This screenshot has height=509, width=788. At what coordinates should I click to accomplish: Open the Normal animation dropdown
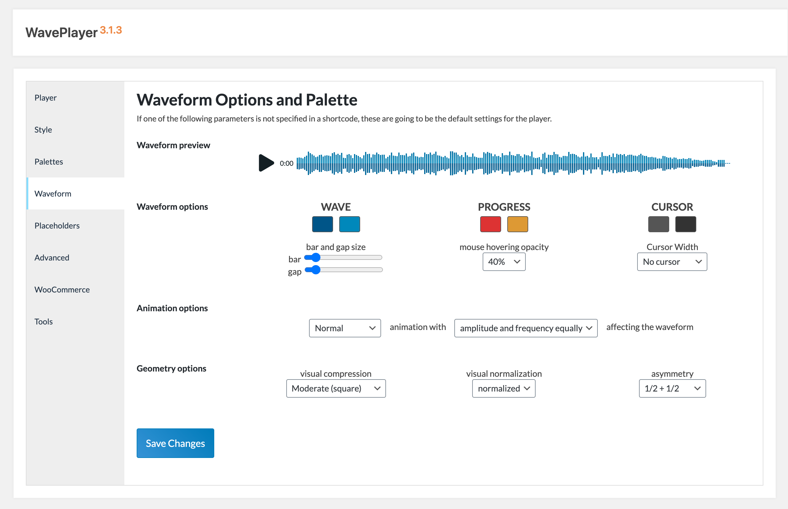point(345,328)
